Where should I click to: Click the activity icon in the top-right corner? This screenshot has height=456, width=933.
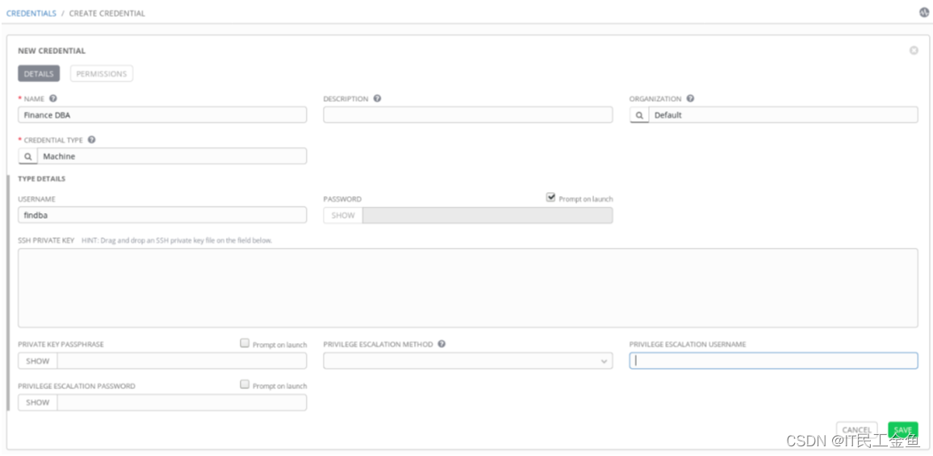point(924,12)
